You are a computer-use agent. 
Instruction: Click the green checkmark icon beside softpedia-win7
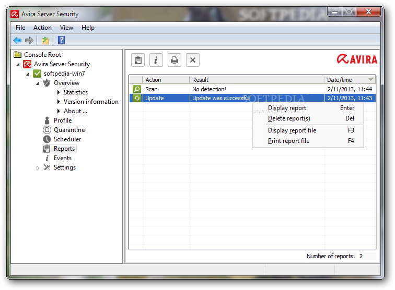tap(37, 74)
